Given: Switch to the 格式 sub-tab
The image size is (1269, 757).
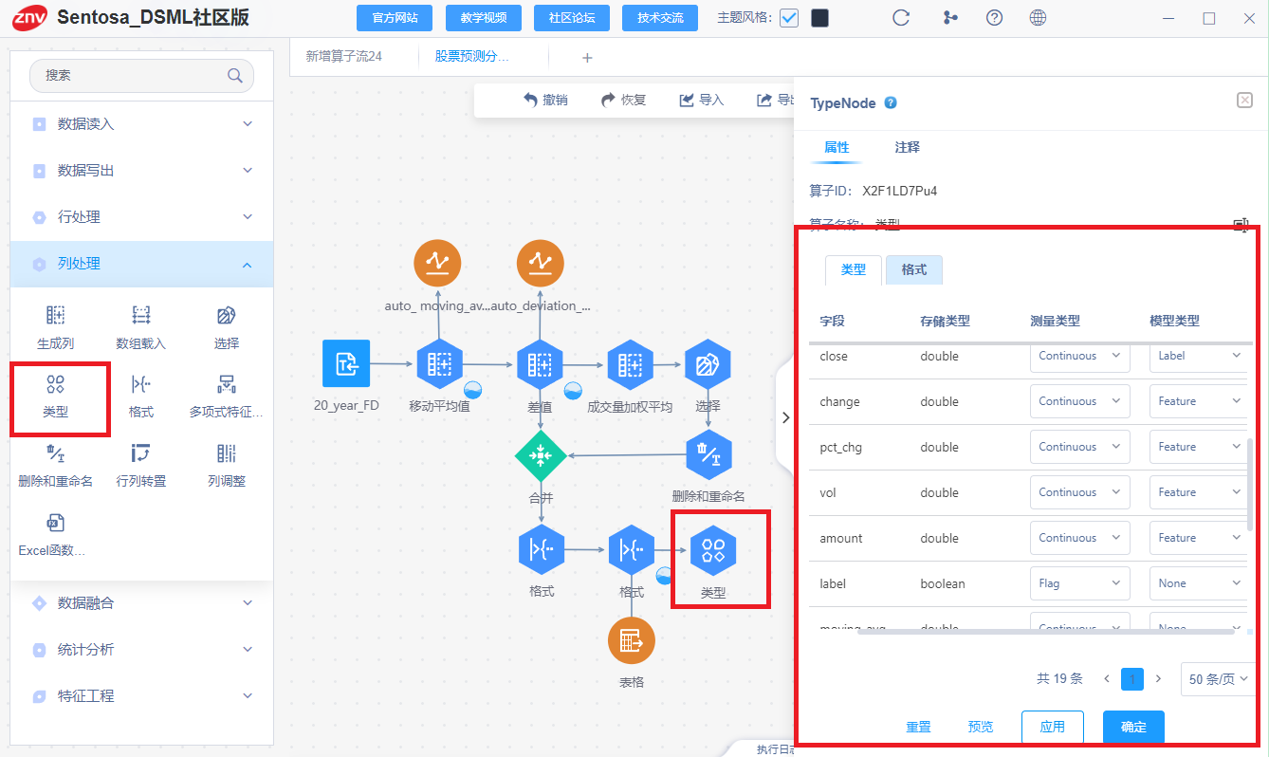Looking at the screenshot, I should click(x=914, y=269).
